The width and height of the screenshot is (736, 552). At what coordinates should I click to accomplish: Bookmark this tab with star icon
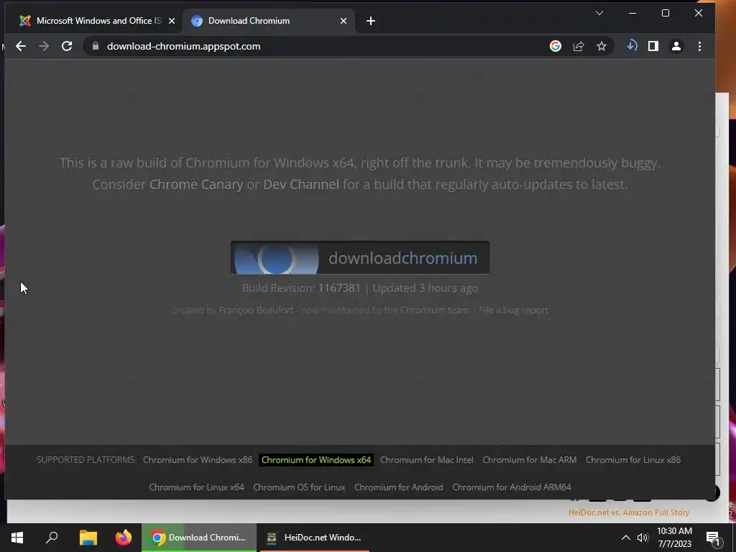(602, 46)
